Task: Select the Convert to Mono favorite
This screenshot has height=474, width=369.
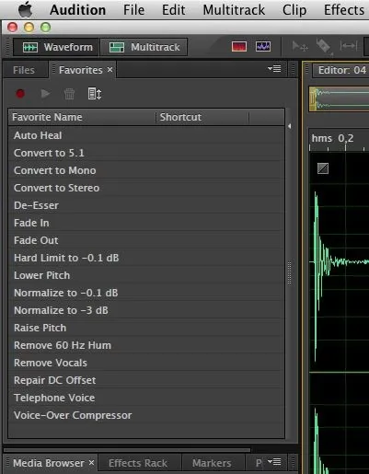Action: coord(146,170)
